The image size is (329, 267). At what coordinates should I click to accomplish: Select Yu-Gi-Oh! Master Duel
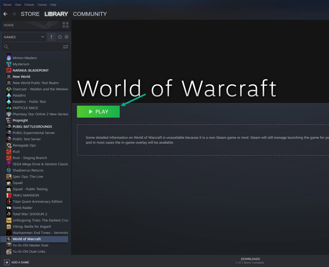(31, 245)
